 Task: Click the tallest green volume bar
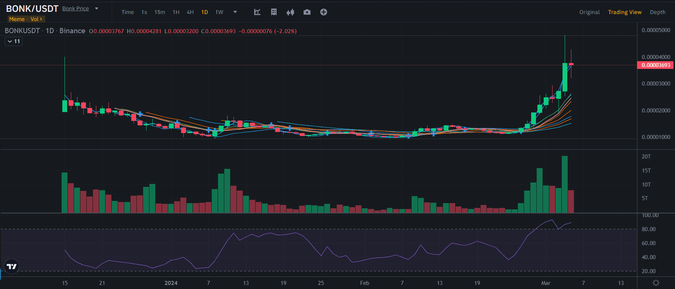(x=565, y=184)
